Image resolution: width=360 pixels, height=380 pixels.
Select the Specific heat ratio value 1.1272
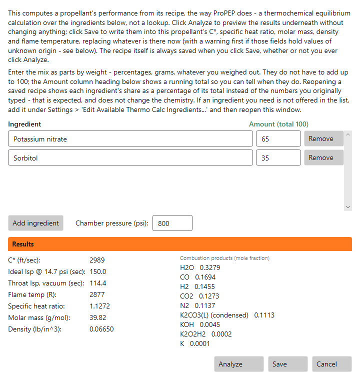(99, 306)
